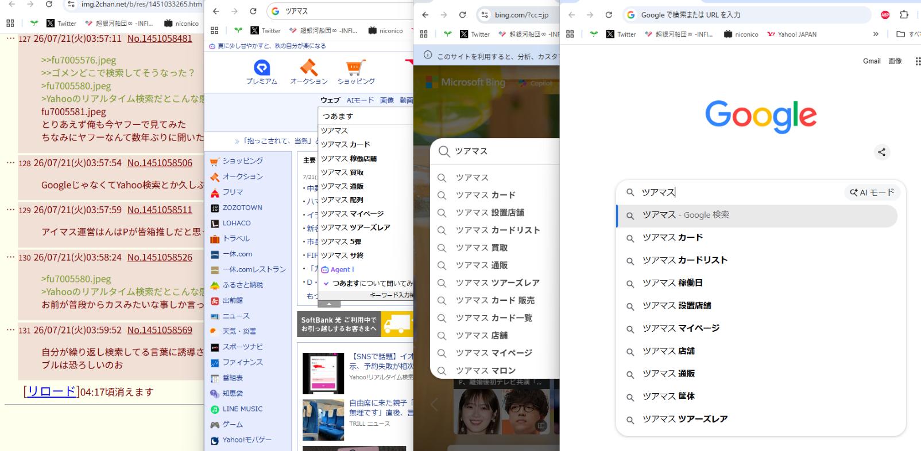Open the Gmail link on Google page
Image resolution: width=921 pixels, height=451 pixels.
pos(872,61)
